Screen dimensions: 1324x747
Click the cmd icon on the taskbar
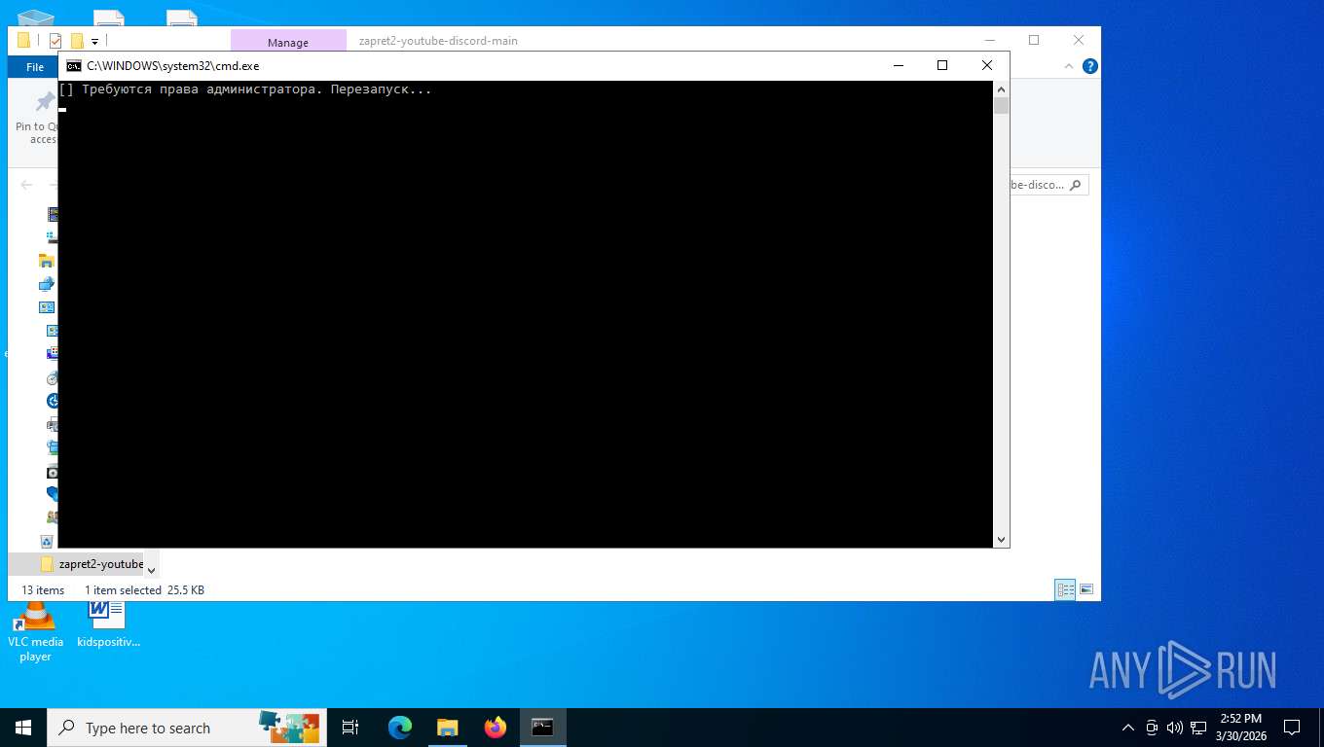pyautogui.click(x=542, y=728)
